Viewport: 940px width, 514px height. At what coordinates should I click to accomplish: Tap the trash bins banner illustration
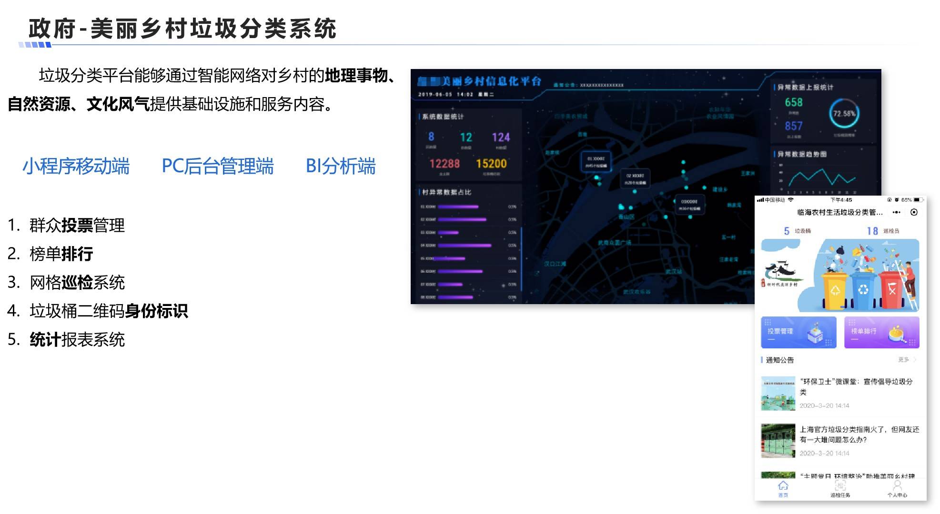pos(840,275)
